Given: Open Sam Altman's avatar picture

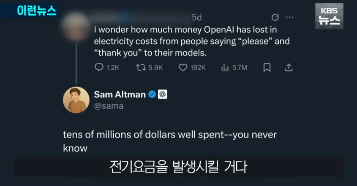Looking at the screenshot, I should tap(76, 100).
